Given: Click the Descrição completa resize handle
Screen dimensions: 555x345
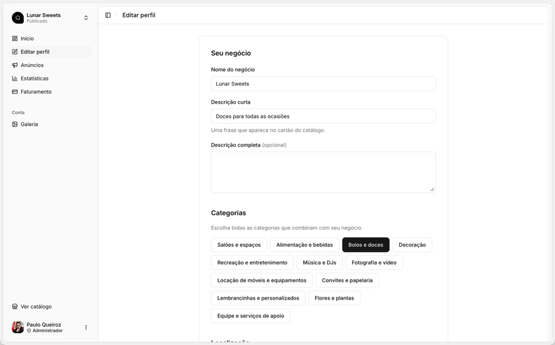Looking at the screenshot, I should coord(432,189).
